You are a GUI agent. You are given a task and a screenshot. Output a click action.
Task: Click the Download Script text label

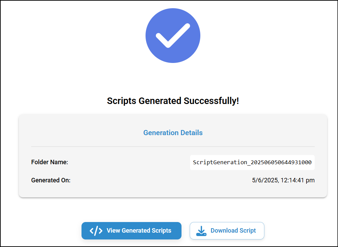click(233, 231)
